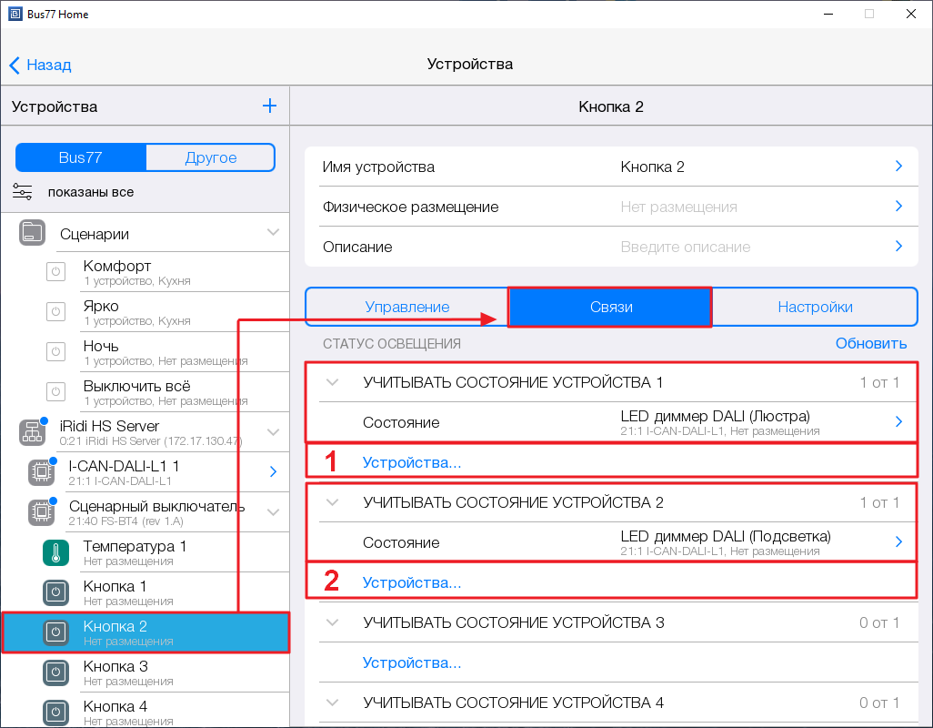Click the iRidi HS Server icon
The height and width of the screenshot is (728, 933).
[33, 432]
